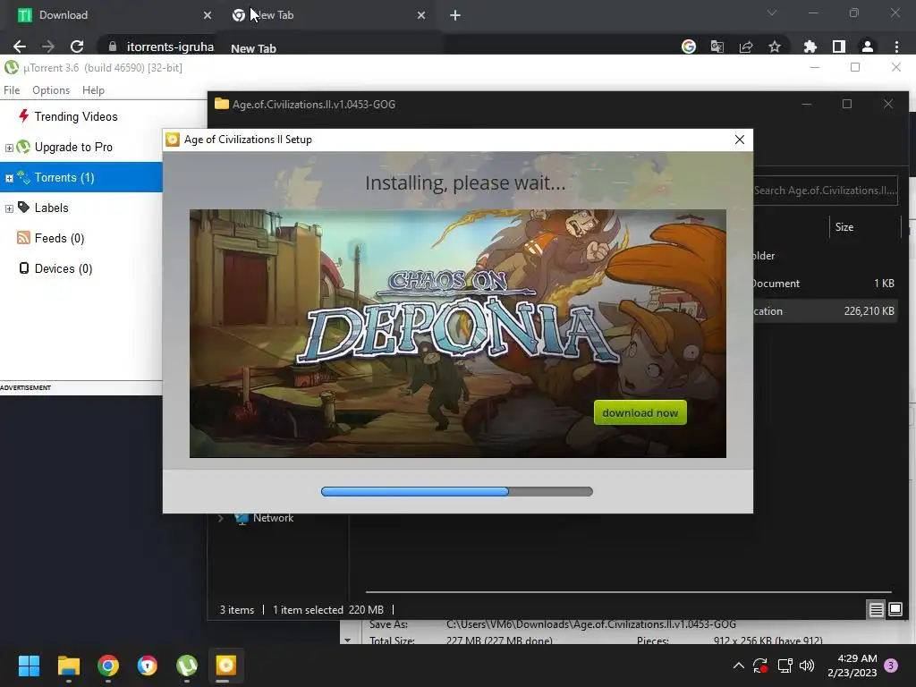Select Feeds (0) in sidebar
Screen dimensions: 916x687
coord(59,238)
